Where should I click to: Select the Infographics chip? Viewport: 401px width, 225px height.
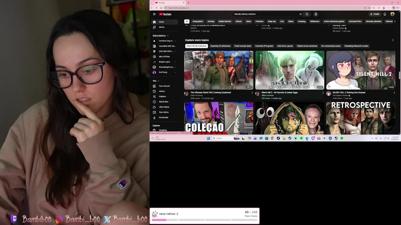(x=198, y=21)
